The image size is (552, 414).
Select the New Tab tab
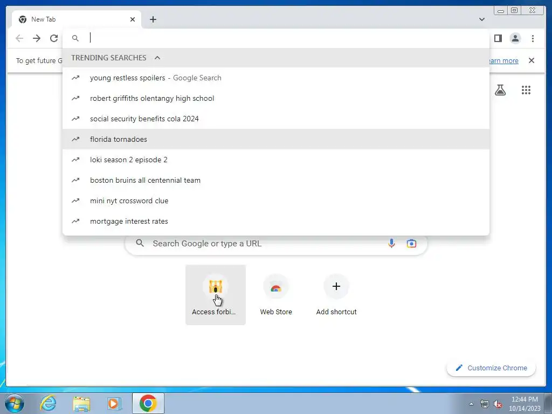(x=77, y=19)
